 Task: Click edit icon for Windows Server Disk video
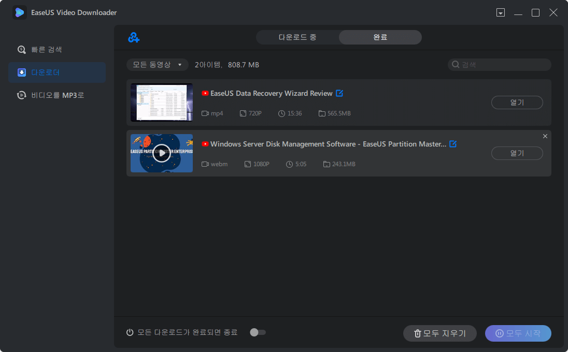pyautogui.click(x=453, y=143)
